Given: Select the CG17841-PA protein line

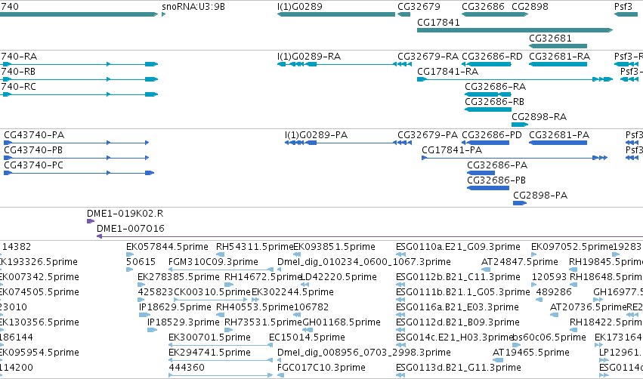Looking at the screenshot, I should click(515, 158).
